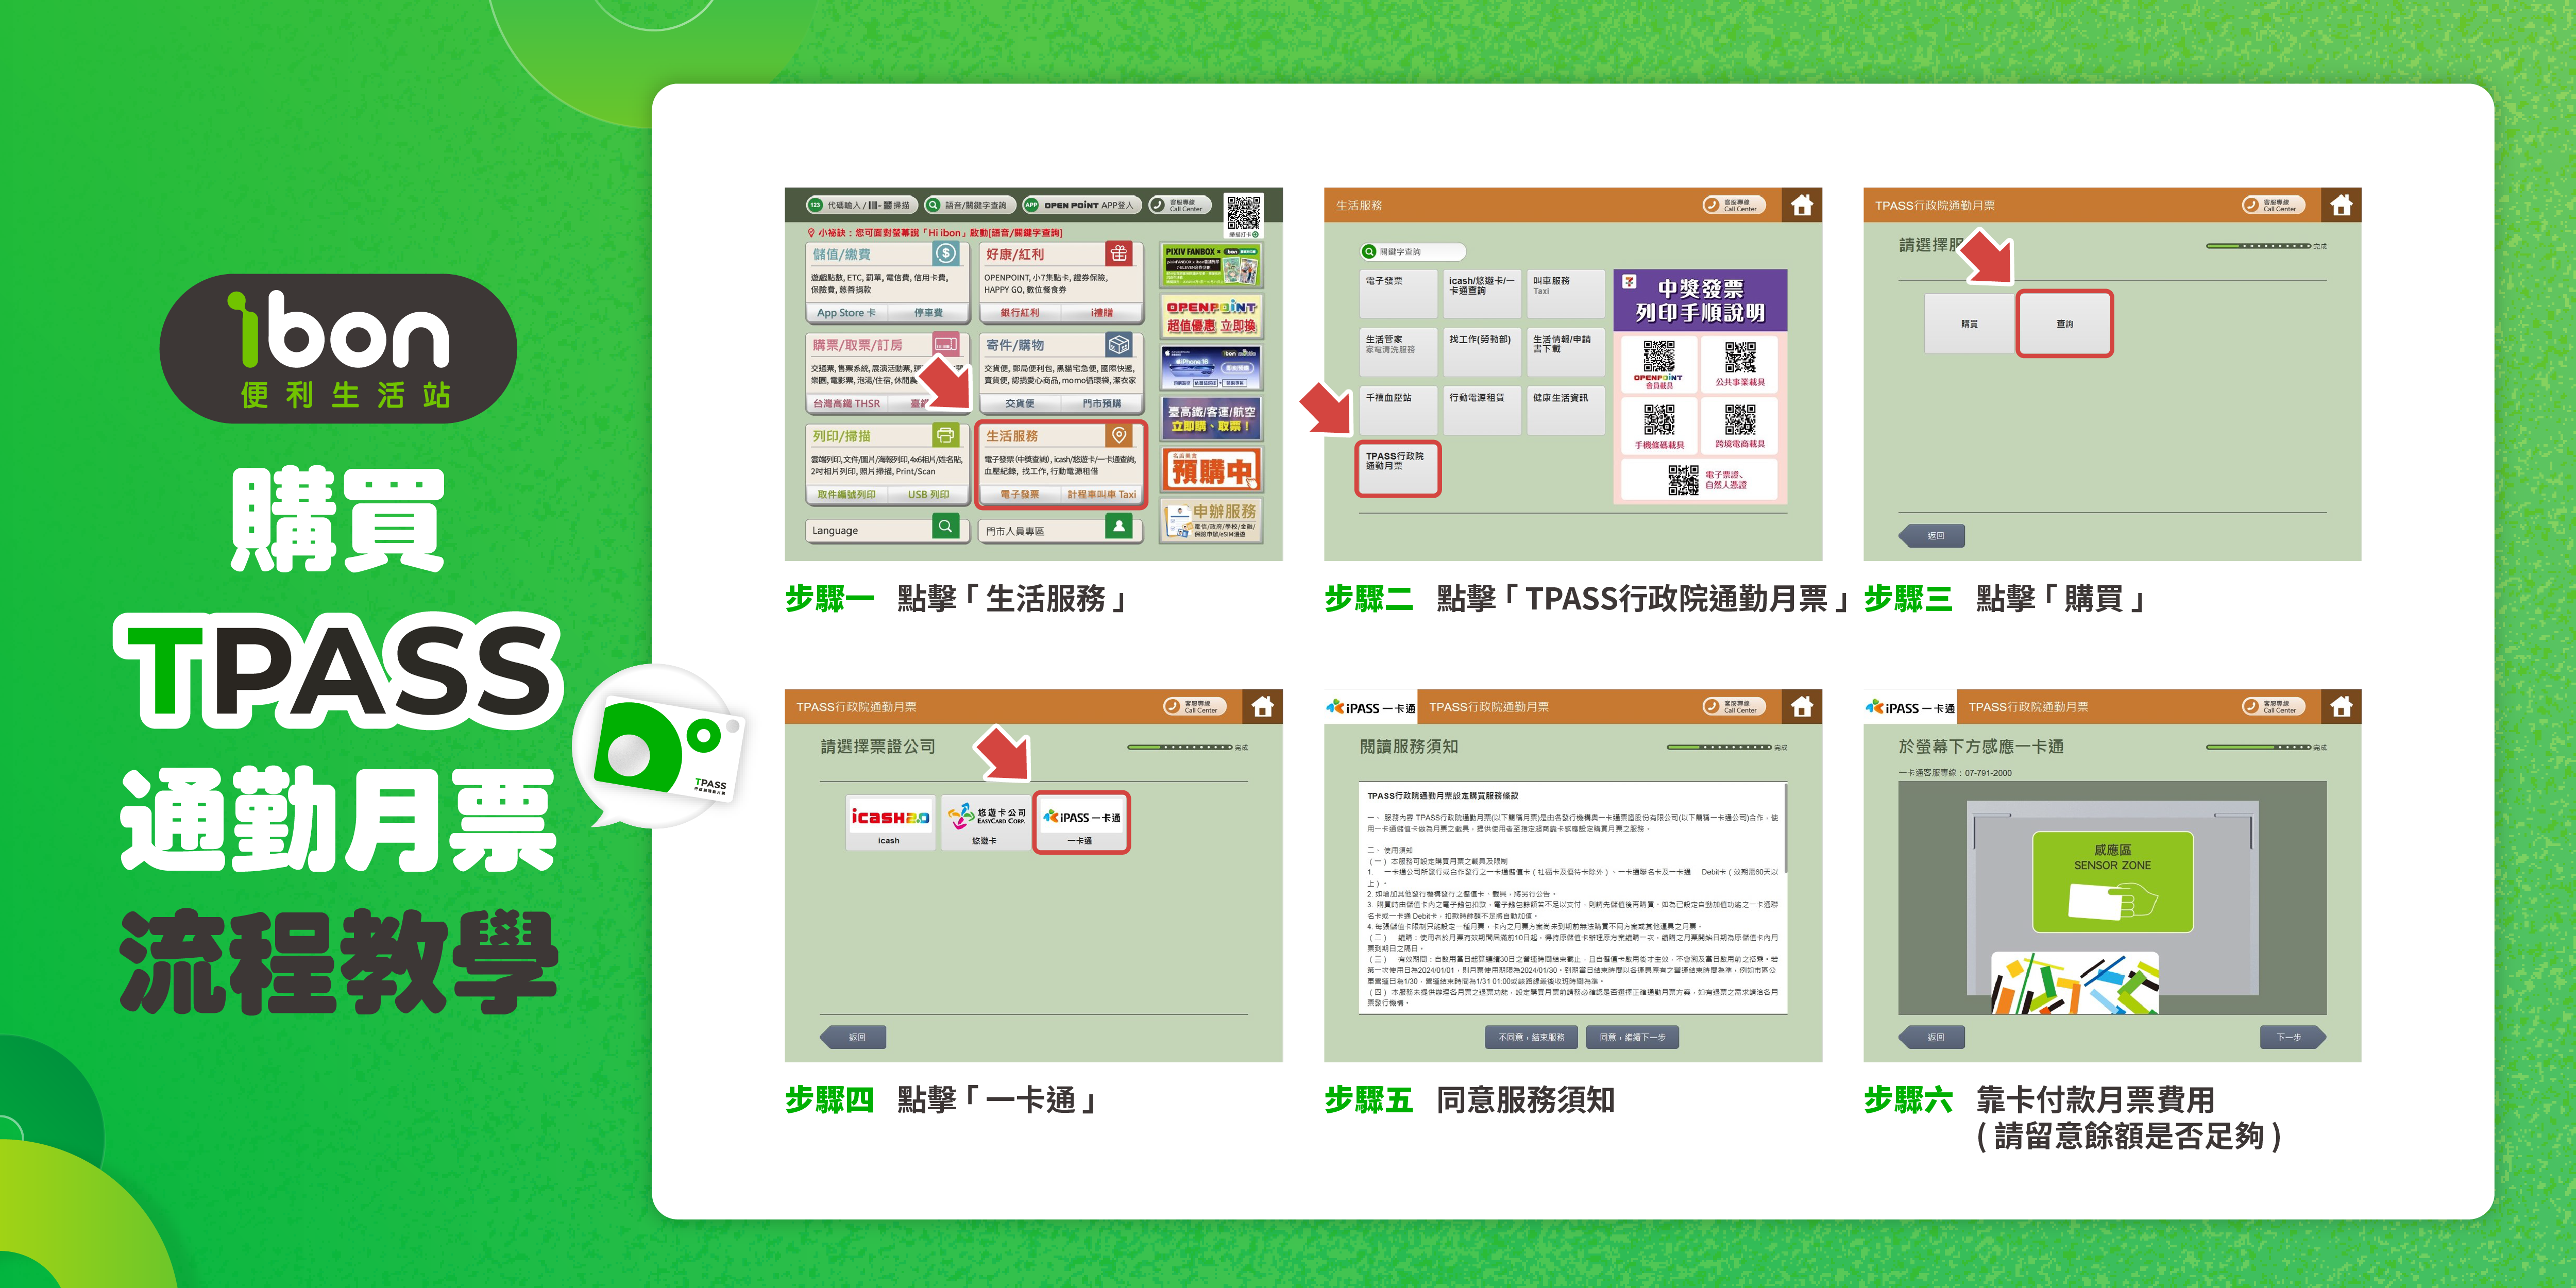The image size is (2576, 1288).
Task: Open 行動電源租賃 tile
Action: (1481, 410)
